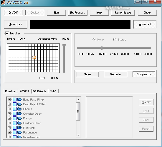Open the BG Effects tab
162x147 pixels.
click(39, 91)
